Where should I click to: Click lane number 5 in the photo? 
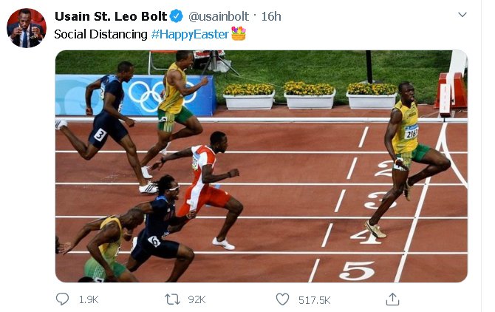click(356, 271)
